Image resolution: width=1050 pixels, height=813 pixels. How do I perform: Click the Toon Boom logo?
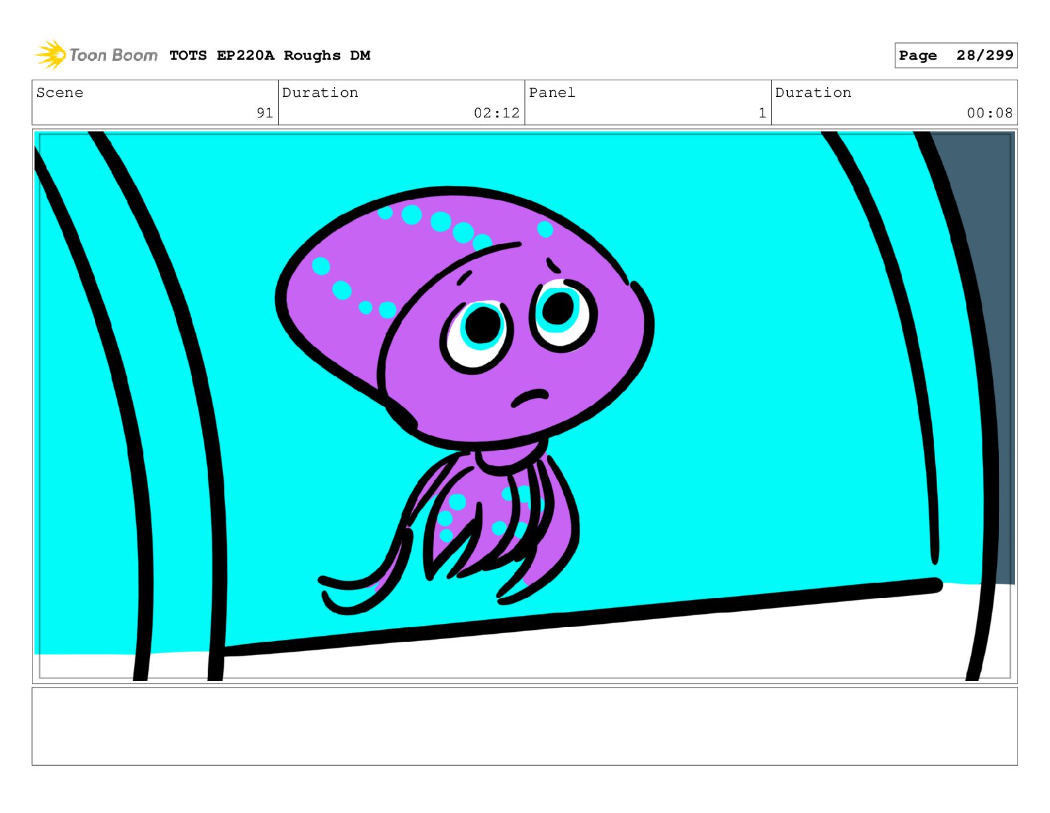[x=96, y=55]
